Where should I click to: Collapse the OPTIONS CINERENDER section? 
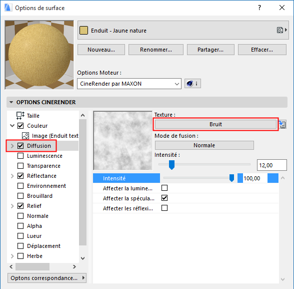tap(11, 102)
